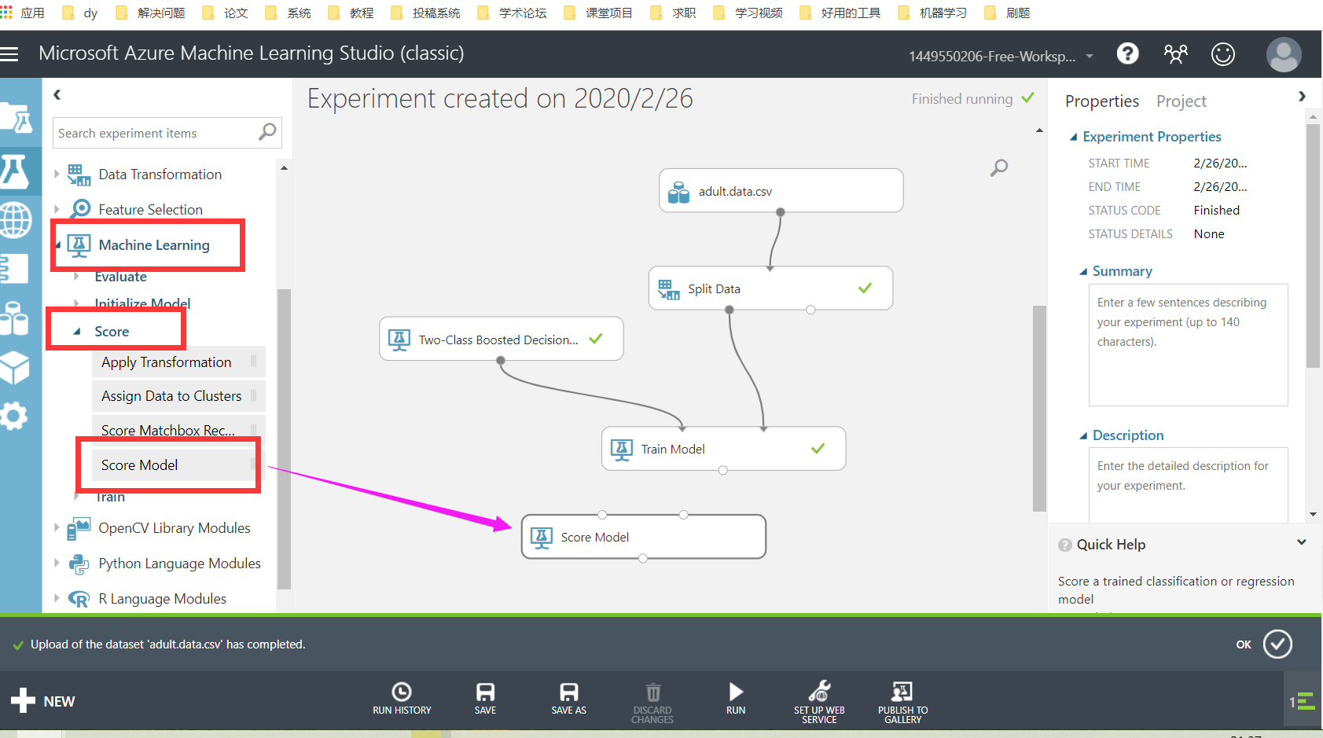1323x738 pixels.
Task: Click the NEW button
Action: tap(43, 701)
